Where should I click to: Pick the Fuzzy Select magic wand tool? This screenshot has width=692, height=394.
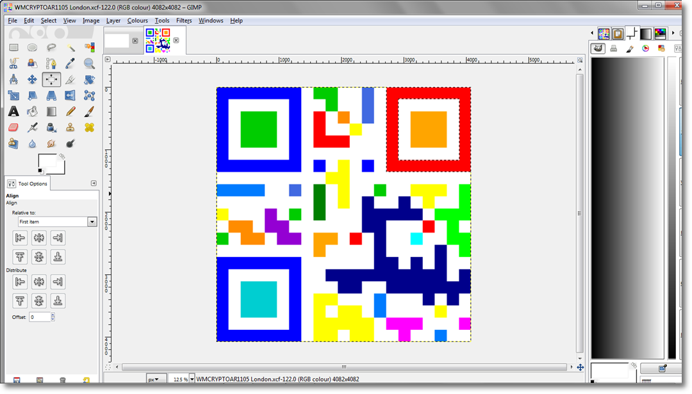[x=70, y=47]
